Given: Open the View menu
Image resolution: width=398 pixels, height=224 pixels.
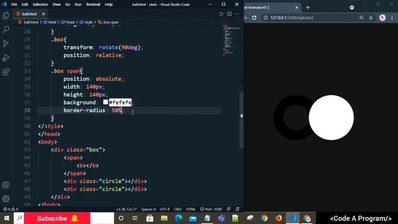Looking at the screenshot, I should coord(57,4).
